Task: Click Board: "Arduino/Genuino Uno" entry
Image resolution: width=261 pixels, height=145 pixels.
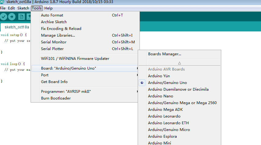Action: point(85,68)
